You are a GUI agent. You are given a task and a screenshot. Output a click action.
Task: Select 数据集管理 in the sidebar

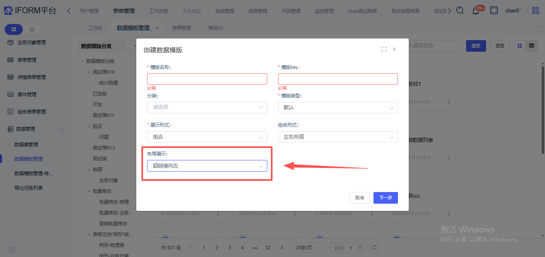coord(26,144)
